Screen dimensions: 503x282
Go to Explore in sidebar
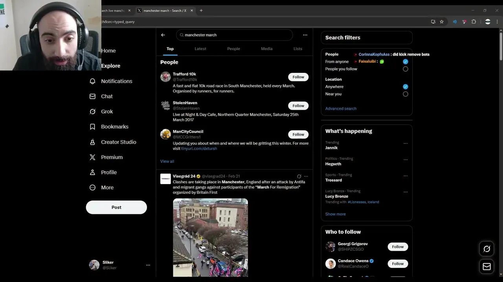click(x=110, y=66)
